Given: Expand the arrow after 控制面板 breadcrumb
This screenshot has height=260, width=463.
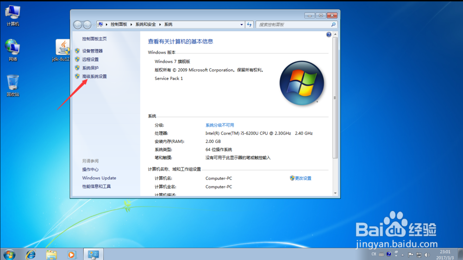Looking at the screenshot, I should pyautogui.click(x=131, y=25).
